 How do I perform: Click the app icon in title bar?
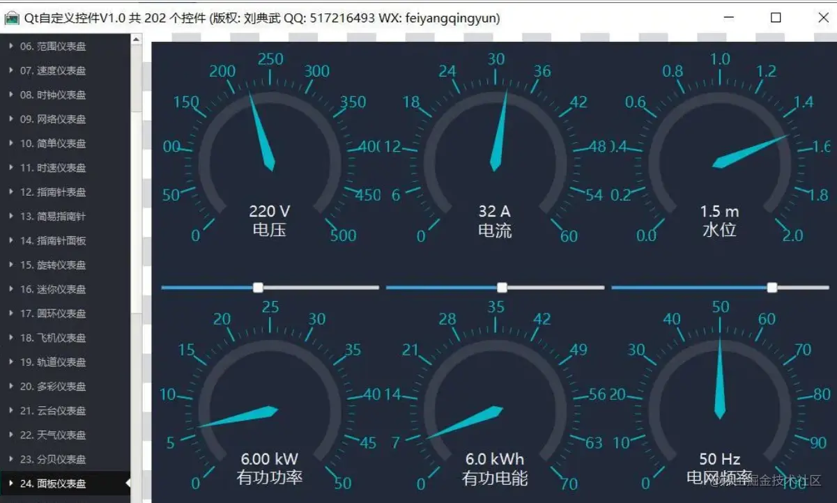(x=11, y=19)
